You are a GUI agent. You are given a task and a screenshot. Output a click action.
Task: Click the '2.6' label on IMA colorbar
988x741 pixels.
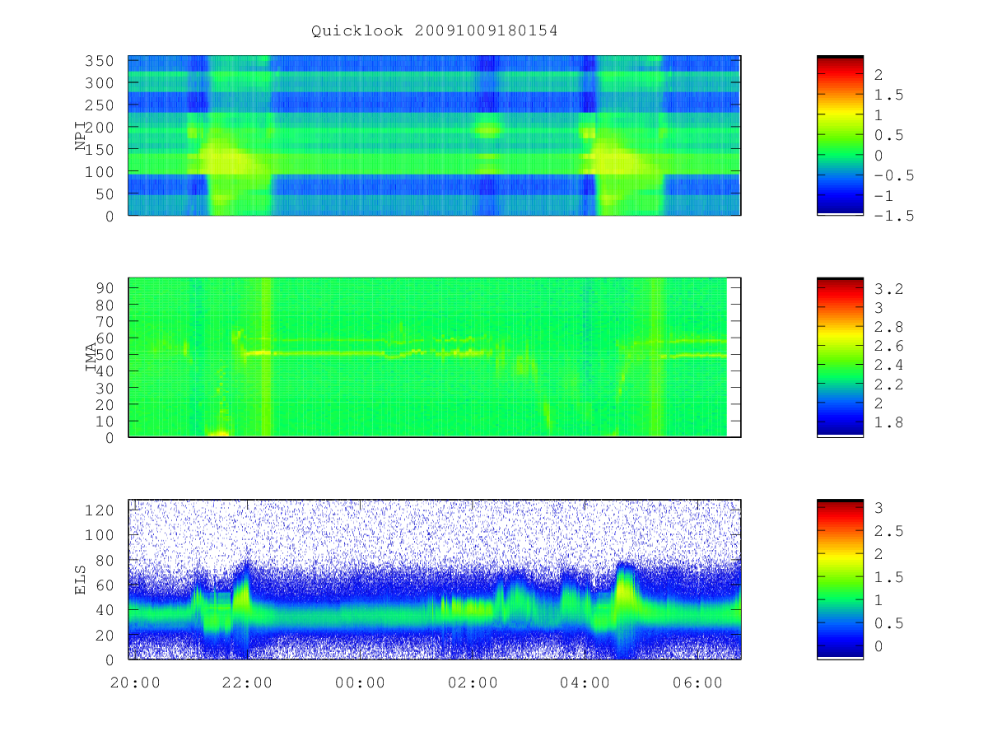coord(888,346)
